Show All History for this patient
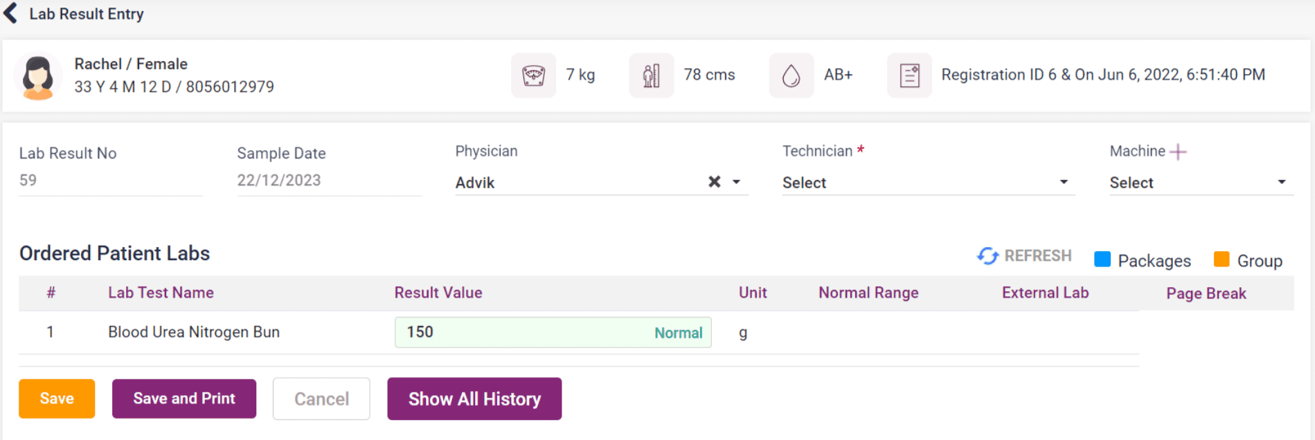This screenshot has width=1315, height=440. point(474,398)
